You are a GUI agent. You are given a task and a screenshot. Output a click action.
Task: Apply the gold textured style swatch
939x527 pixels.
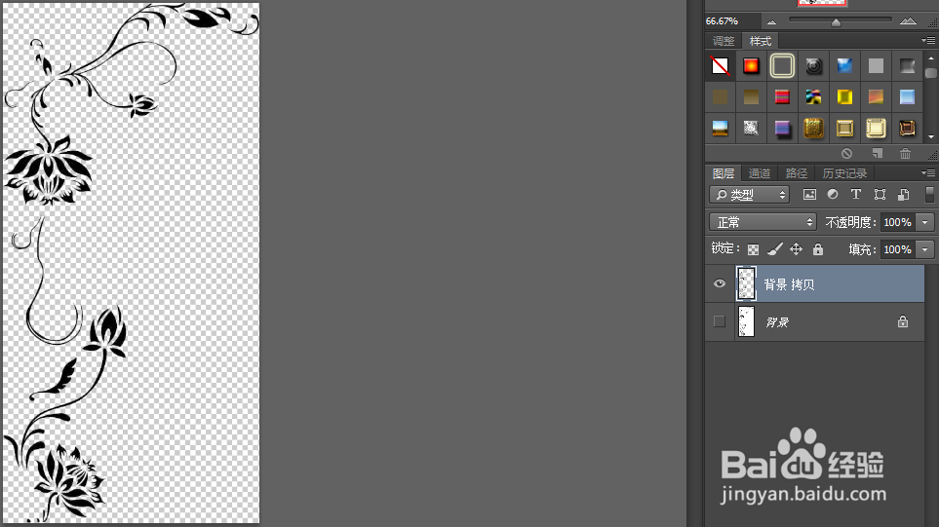click(x=813, y=128)
